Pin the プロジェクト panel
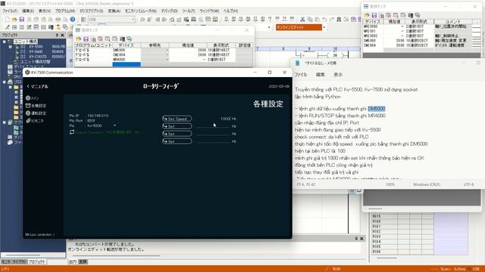 pos(57,36)
